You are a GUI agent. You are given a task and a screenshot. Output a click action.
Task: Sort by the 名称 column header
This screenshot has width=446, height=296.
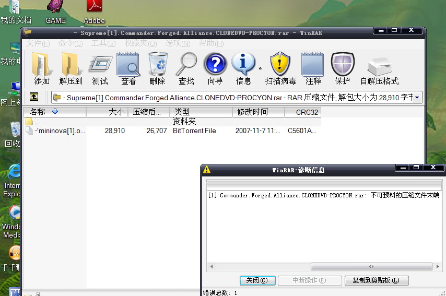pyautogui.click(x=55, y=112)
